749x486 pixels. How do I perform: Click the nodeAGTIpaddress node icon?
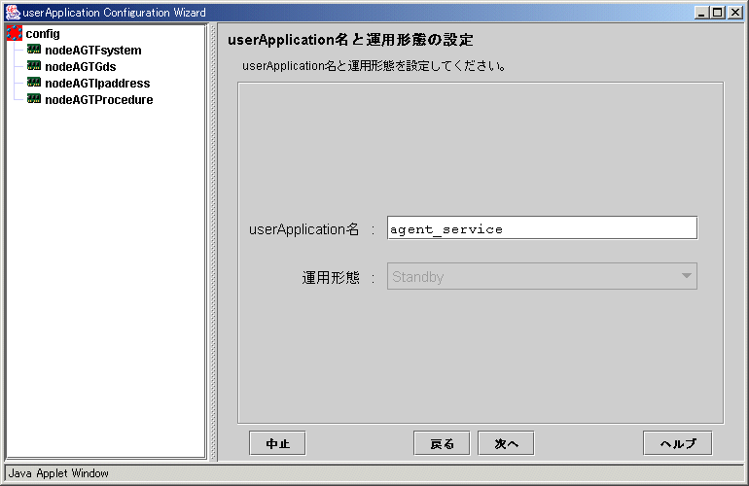click(x=34, y=82)
